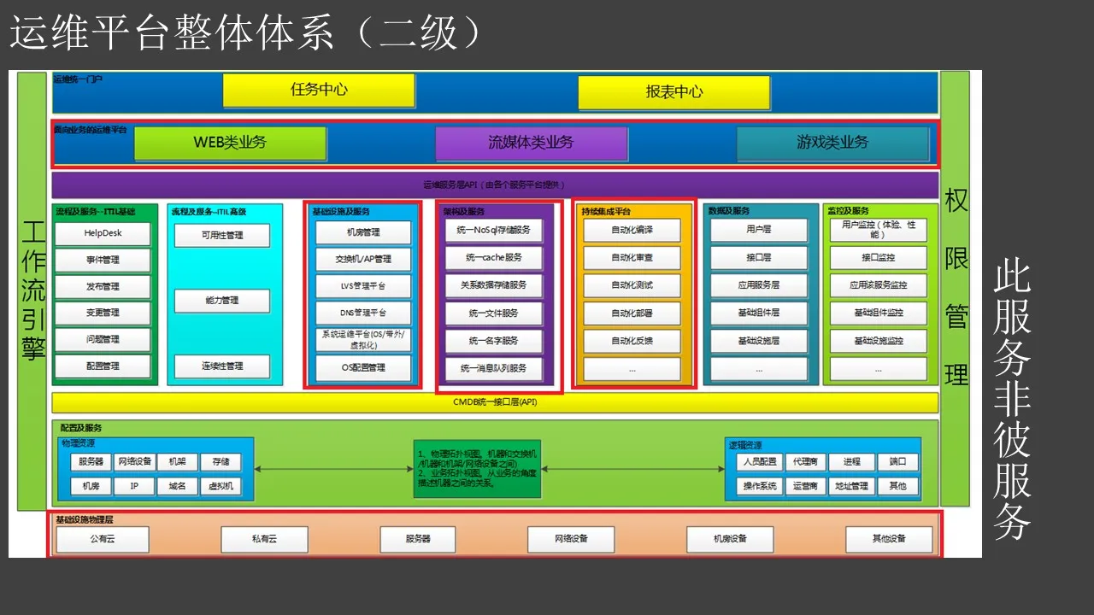Select the 域名 box
Screen dimensions: 1094x615
(x=178, y=486)
